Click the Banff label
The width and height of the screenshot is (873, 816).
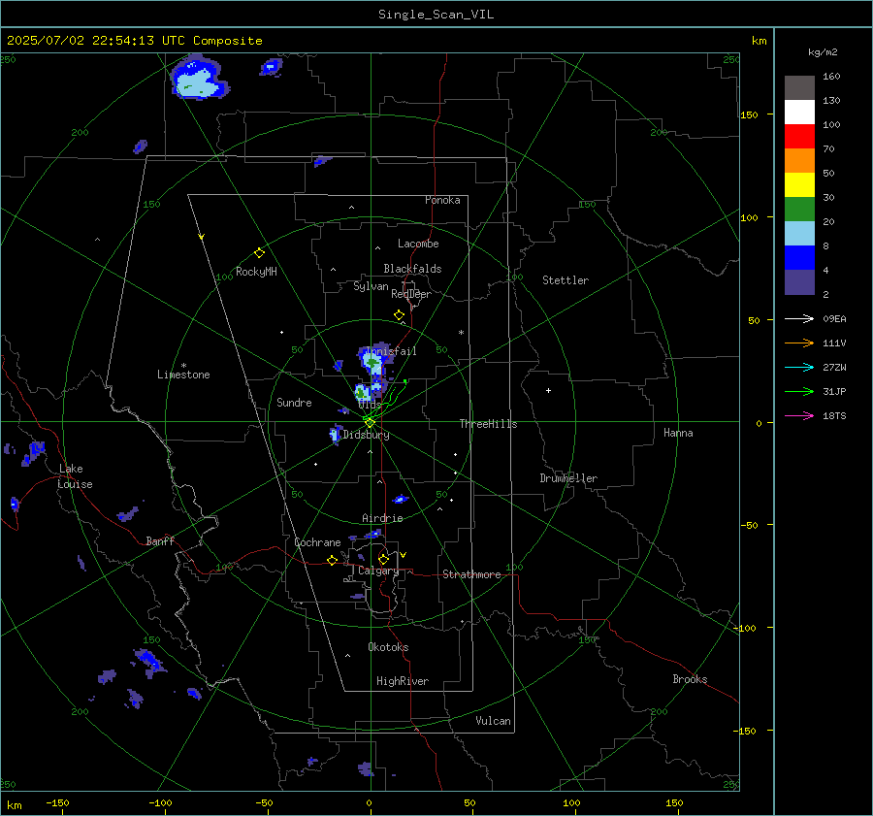click(x=160, y=540)
